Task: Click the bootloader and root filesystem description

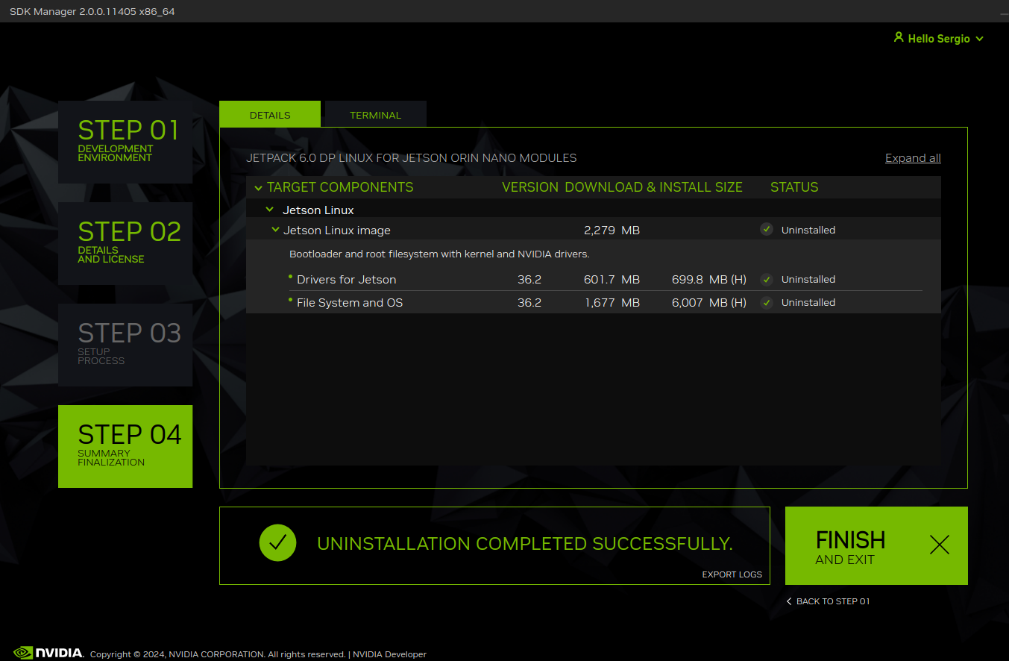Action: click(x=439, y=254)
